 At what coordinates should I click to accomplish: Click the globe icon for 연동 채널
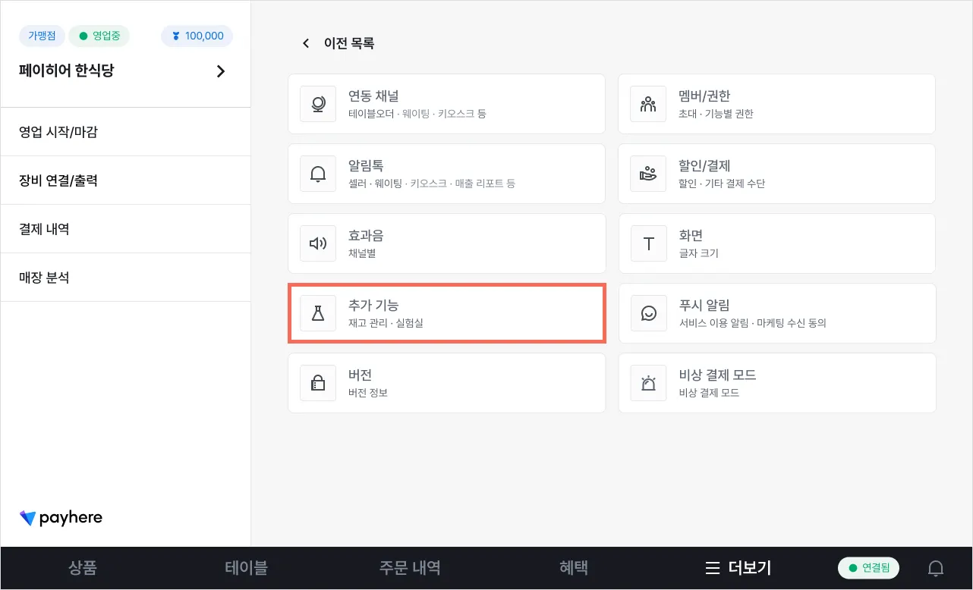pyautogui.click(x=318, y=104)
